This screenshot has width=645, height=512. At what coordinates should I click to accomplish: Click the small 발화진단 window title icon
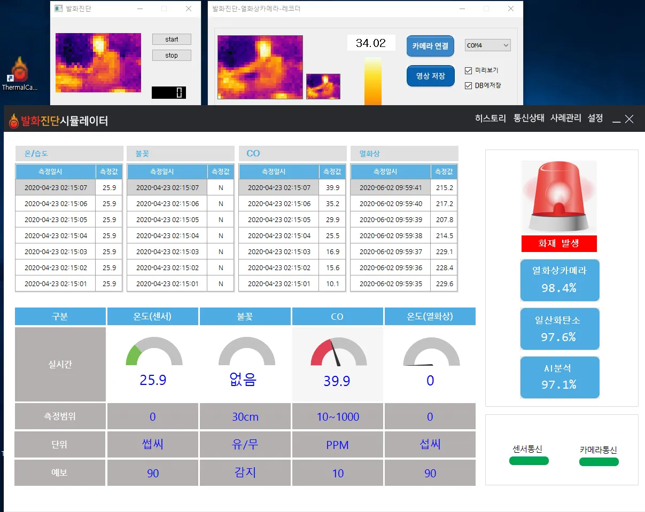[59, 9]
